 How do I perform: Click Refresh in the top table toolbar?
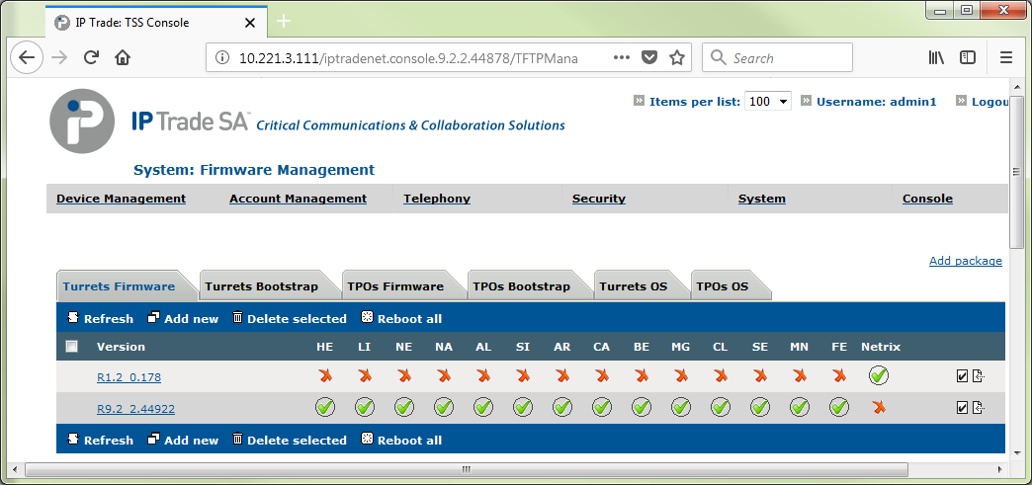click(101, 318)
